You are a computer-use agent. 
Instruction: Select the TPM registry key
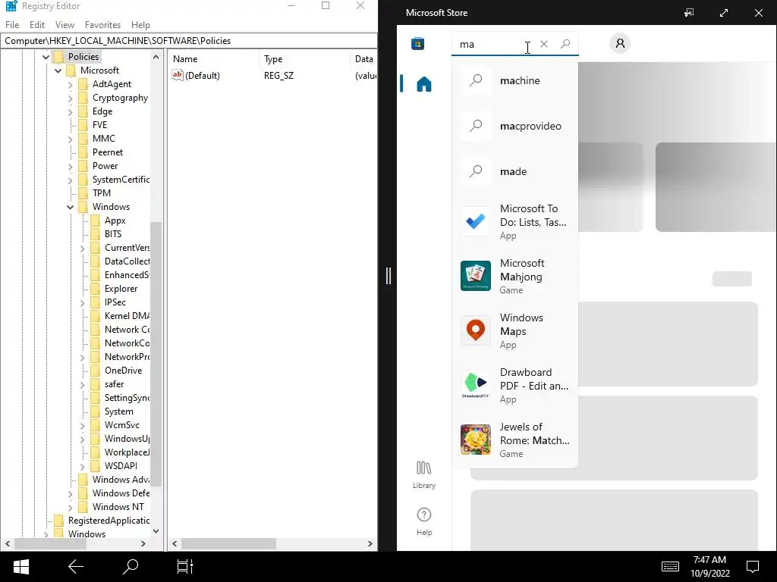[x=102, y=193]
